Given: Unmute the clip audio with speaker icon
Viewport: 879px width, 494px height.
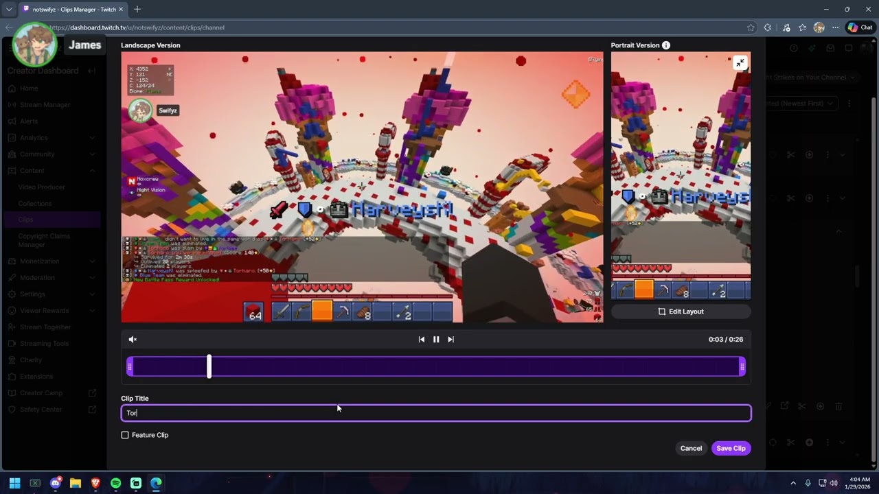Looking at the screenshot, I should tap(133, 340).
